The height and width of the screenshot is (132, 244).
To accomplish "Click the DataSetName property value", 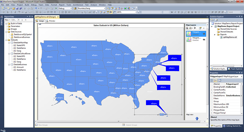I will (x=233, y=96).
